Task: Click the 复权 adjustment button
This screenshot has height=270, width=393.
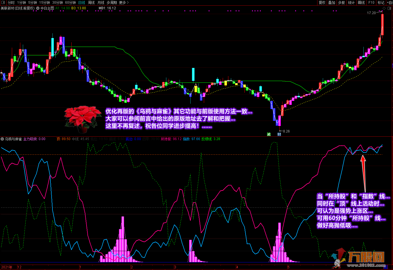Action: click(322, 3)
